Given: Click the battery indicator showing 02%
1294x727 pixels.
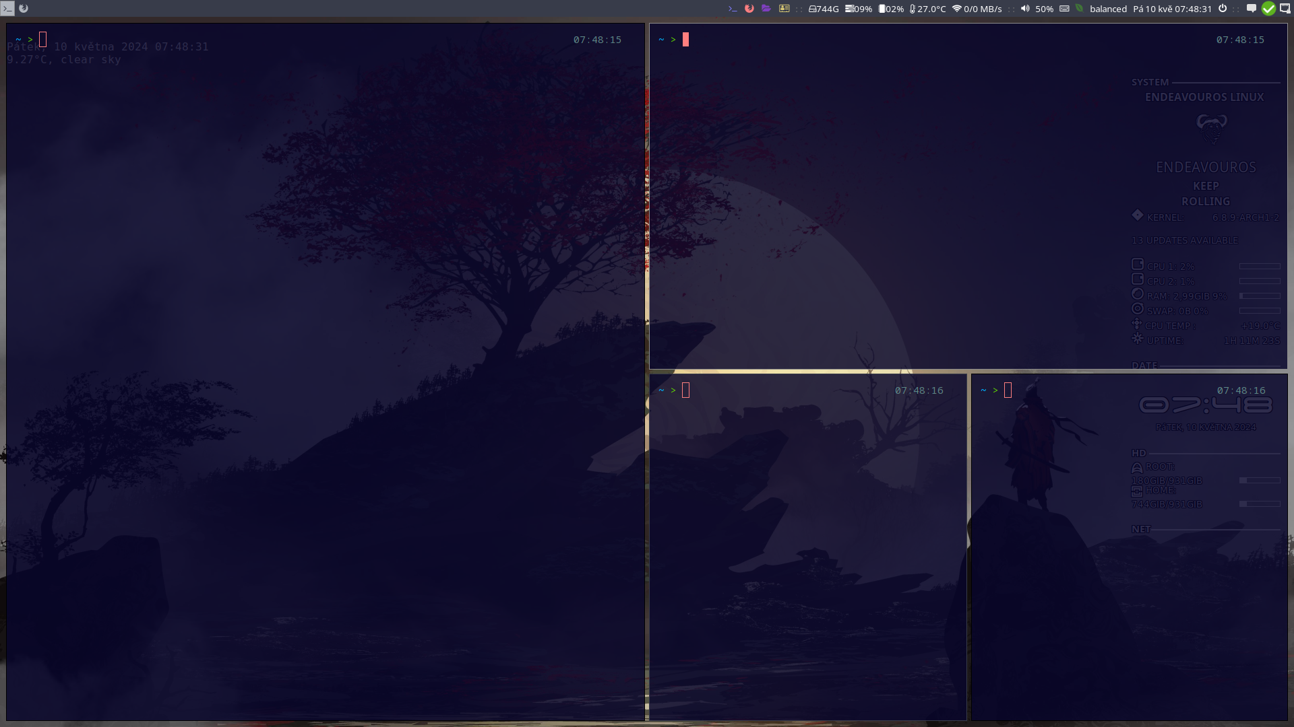Looking at the screenshot, I should (x=890, y=8).
